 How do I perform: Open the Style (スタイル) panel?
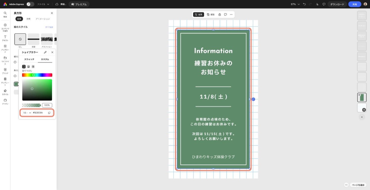coord(5,92)
